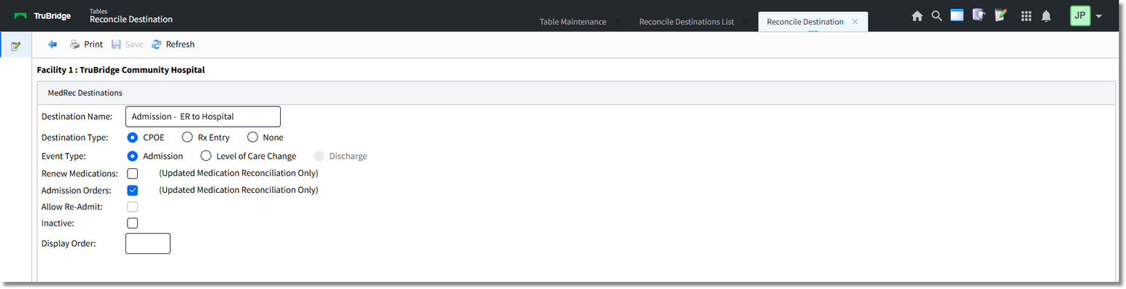Go back with the blue arrow
Screen dimensions: 1126x289
pyautogui.click(x=53, y=44)
